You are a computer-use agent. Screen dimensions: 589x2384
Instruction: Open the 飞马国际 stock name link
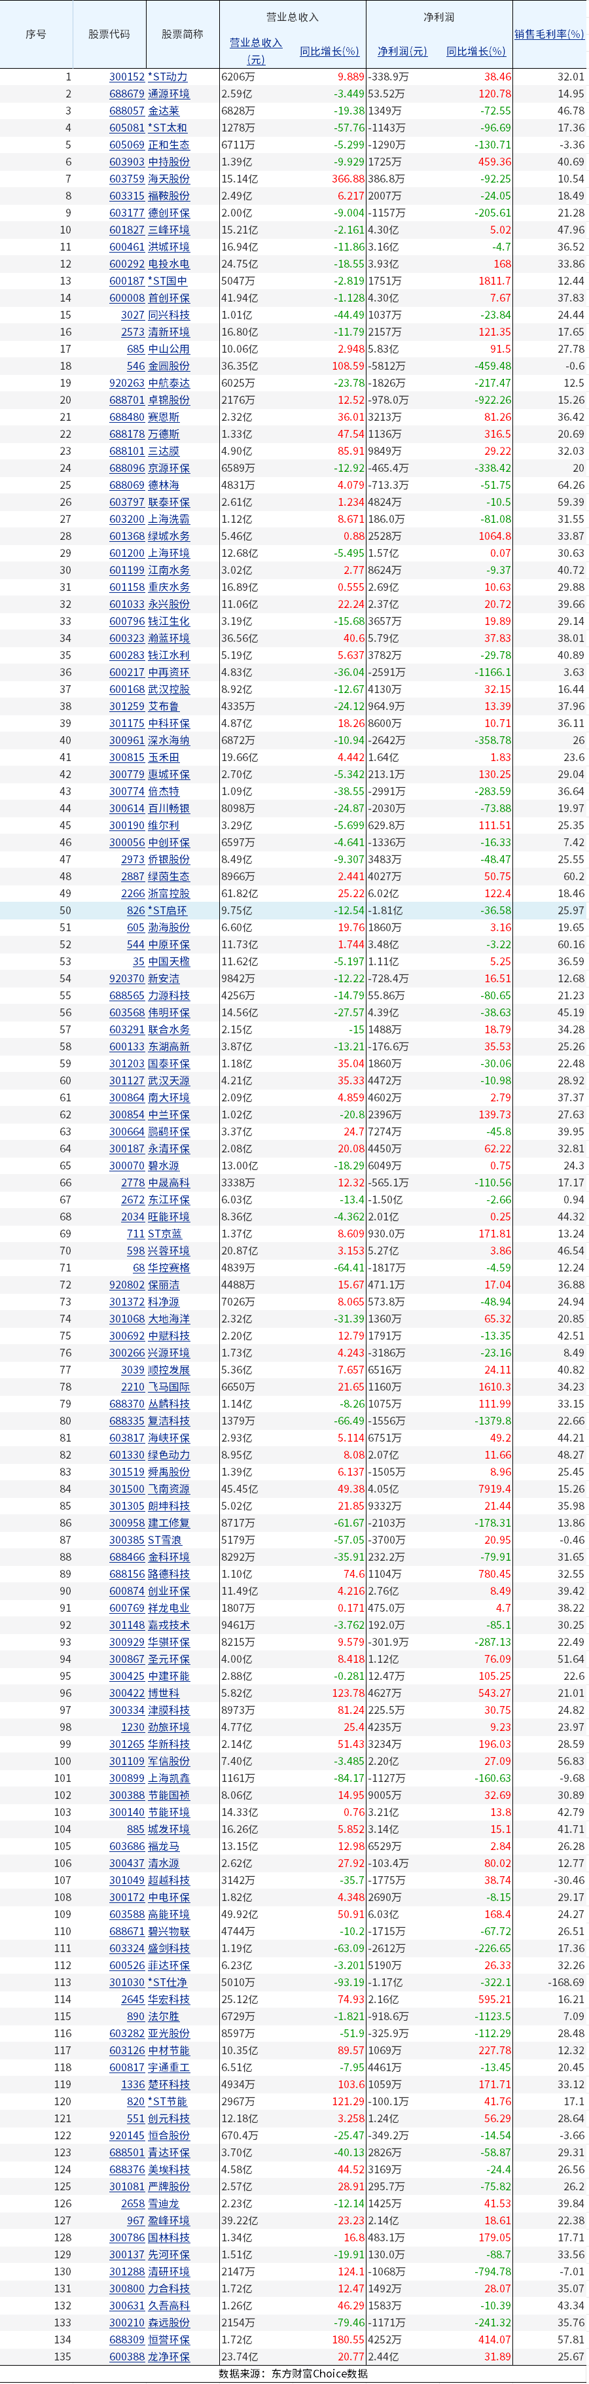pyautogui.click(x=169, y=1387)
